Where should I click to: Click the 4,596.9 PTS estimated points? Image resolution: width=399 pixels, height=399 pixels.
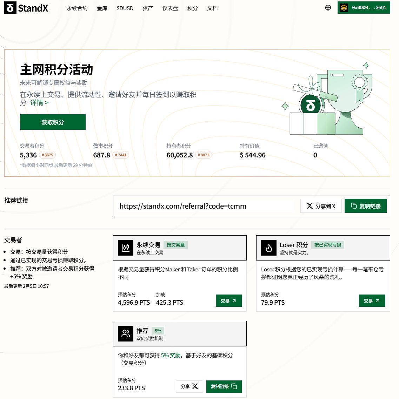(134, 302)
